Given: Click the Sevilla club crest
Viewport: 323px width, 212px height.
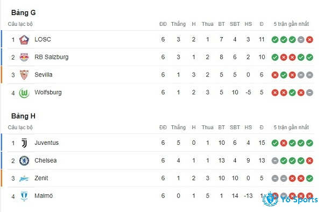Looking at the screenshot, I should pyautogui.click(x=24, y=75).
